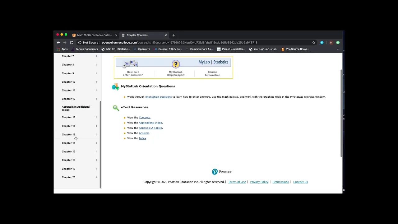Click the Not Secure site info icon
The width and height of the screenshot is (398, 224).
(80, 43)
